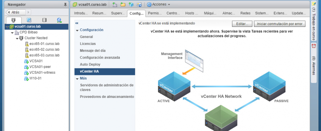Select Licencias in the configuration list

pyautogui.click(x=88, y=44)
